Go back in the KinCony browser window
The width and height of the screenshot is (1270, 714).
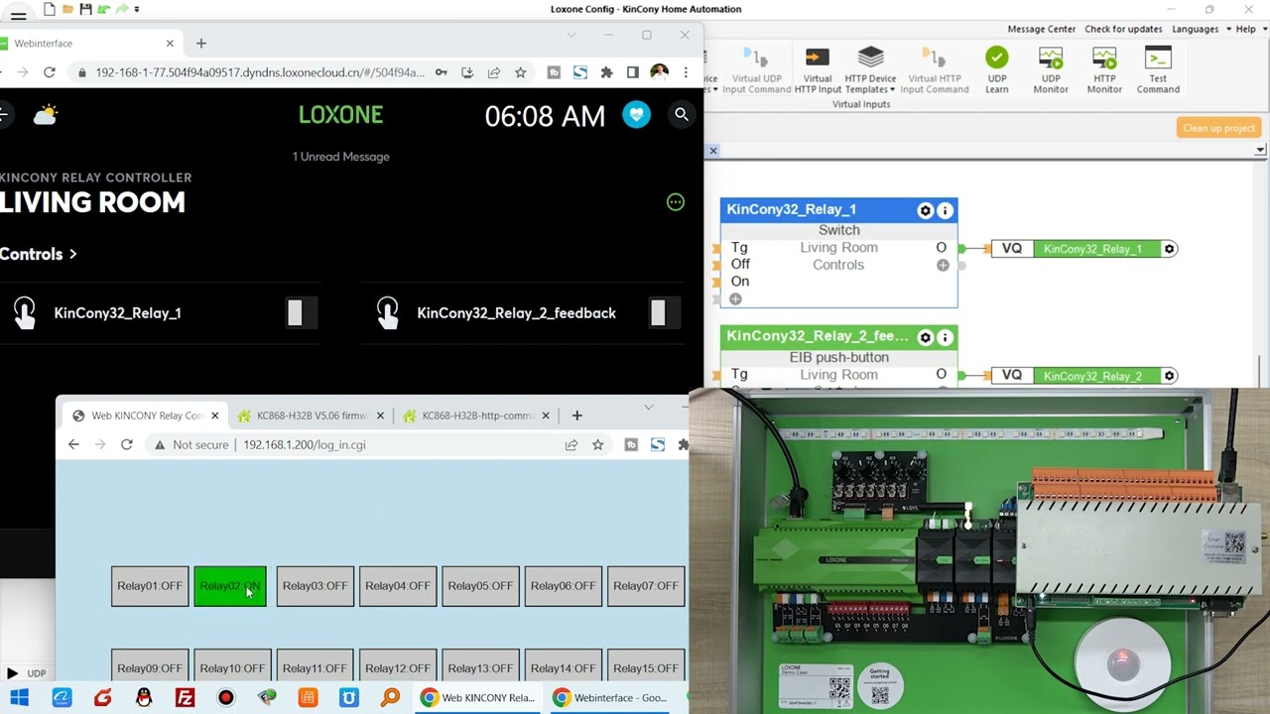73,445
